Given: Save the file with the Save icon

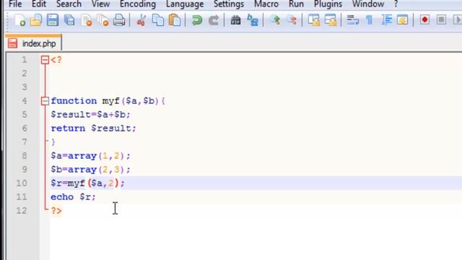Looking at the screenshot, I should point(53,20).
